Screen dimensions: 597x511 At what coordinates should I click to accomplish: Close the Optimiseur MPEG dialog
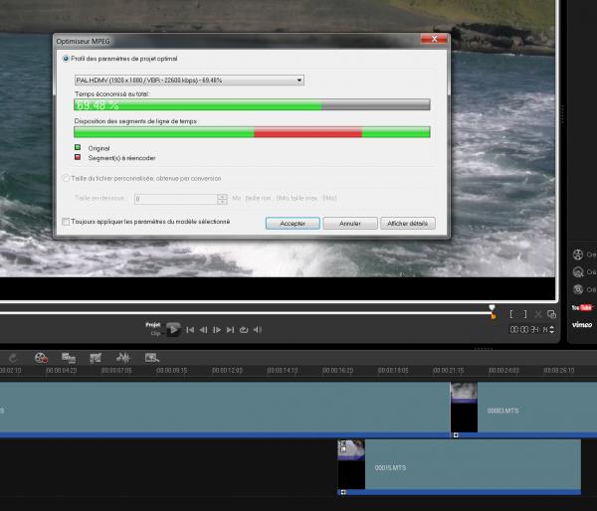click(434, 39)
